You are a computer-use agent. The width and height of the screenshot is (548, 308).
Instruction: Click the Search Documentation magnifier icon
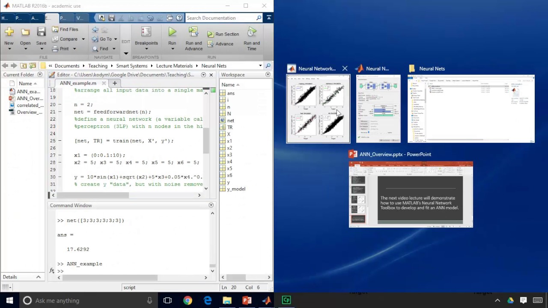(x=259, y=18)
